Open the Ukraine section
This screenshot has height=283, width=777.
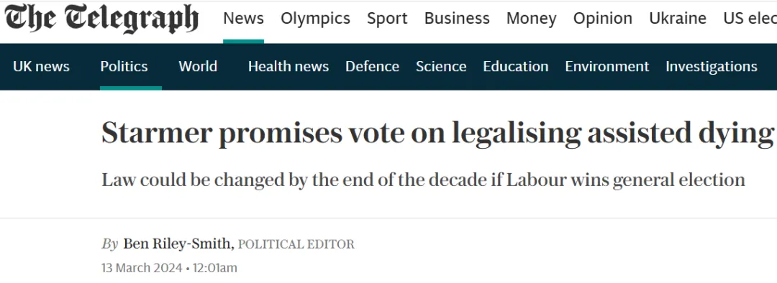point(678,19)
